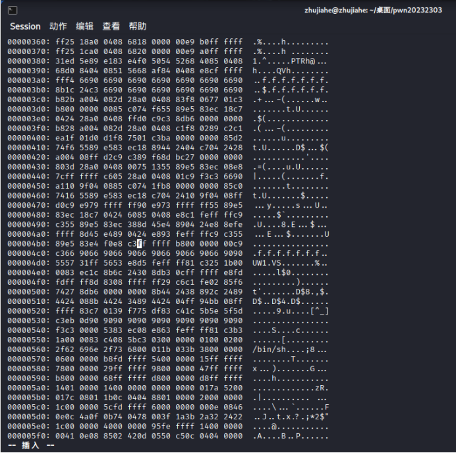Click hex group 5200 in row 000005a0
The width and height of the screenshot is (456, 453).
click(233, 388)
